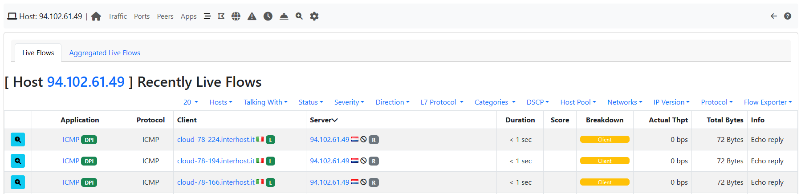Click server 94.102.61.49 link in cloud-78-166 row
This screenshot has height=194, width=805.
pyautogui.click(x=329, y=182)
